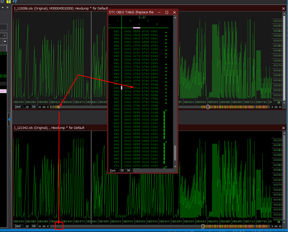Click address 0B8410 on top hexdump axis
Screen dimensions: 288x232
point(55,102)
